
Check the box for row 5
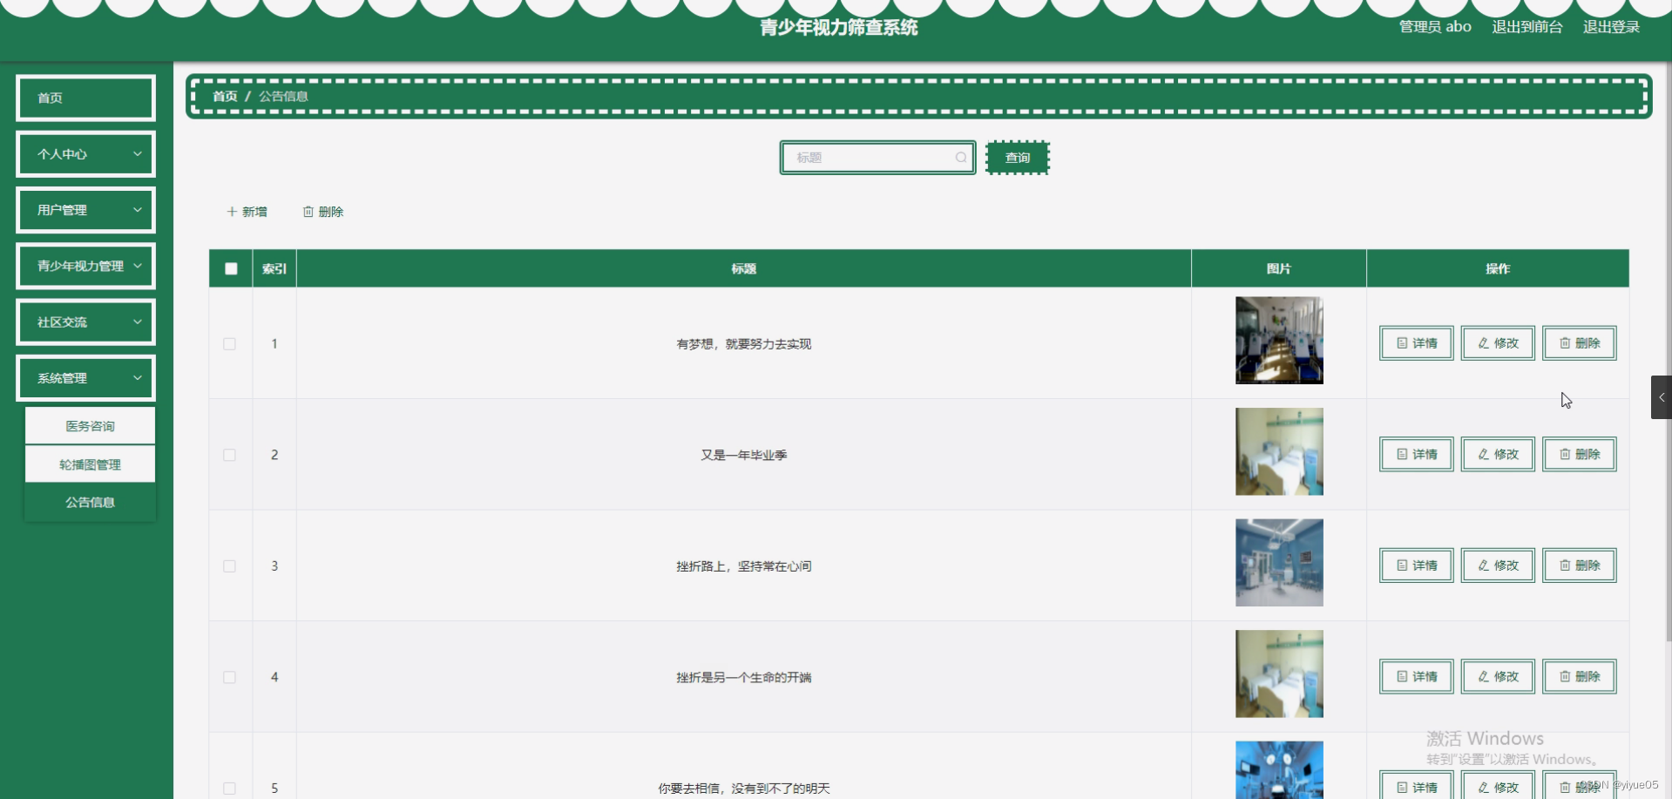230,788
